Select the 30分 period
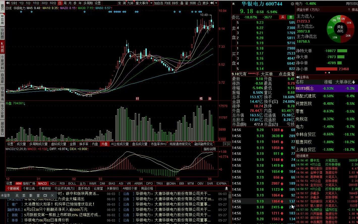This screenshot has height=224, width=358. 44,3
